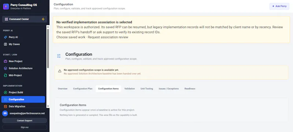Open the Unit Testing tab
The image size is (293, 132).
click(147, 88)
